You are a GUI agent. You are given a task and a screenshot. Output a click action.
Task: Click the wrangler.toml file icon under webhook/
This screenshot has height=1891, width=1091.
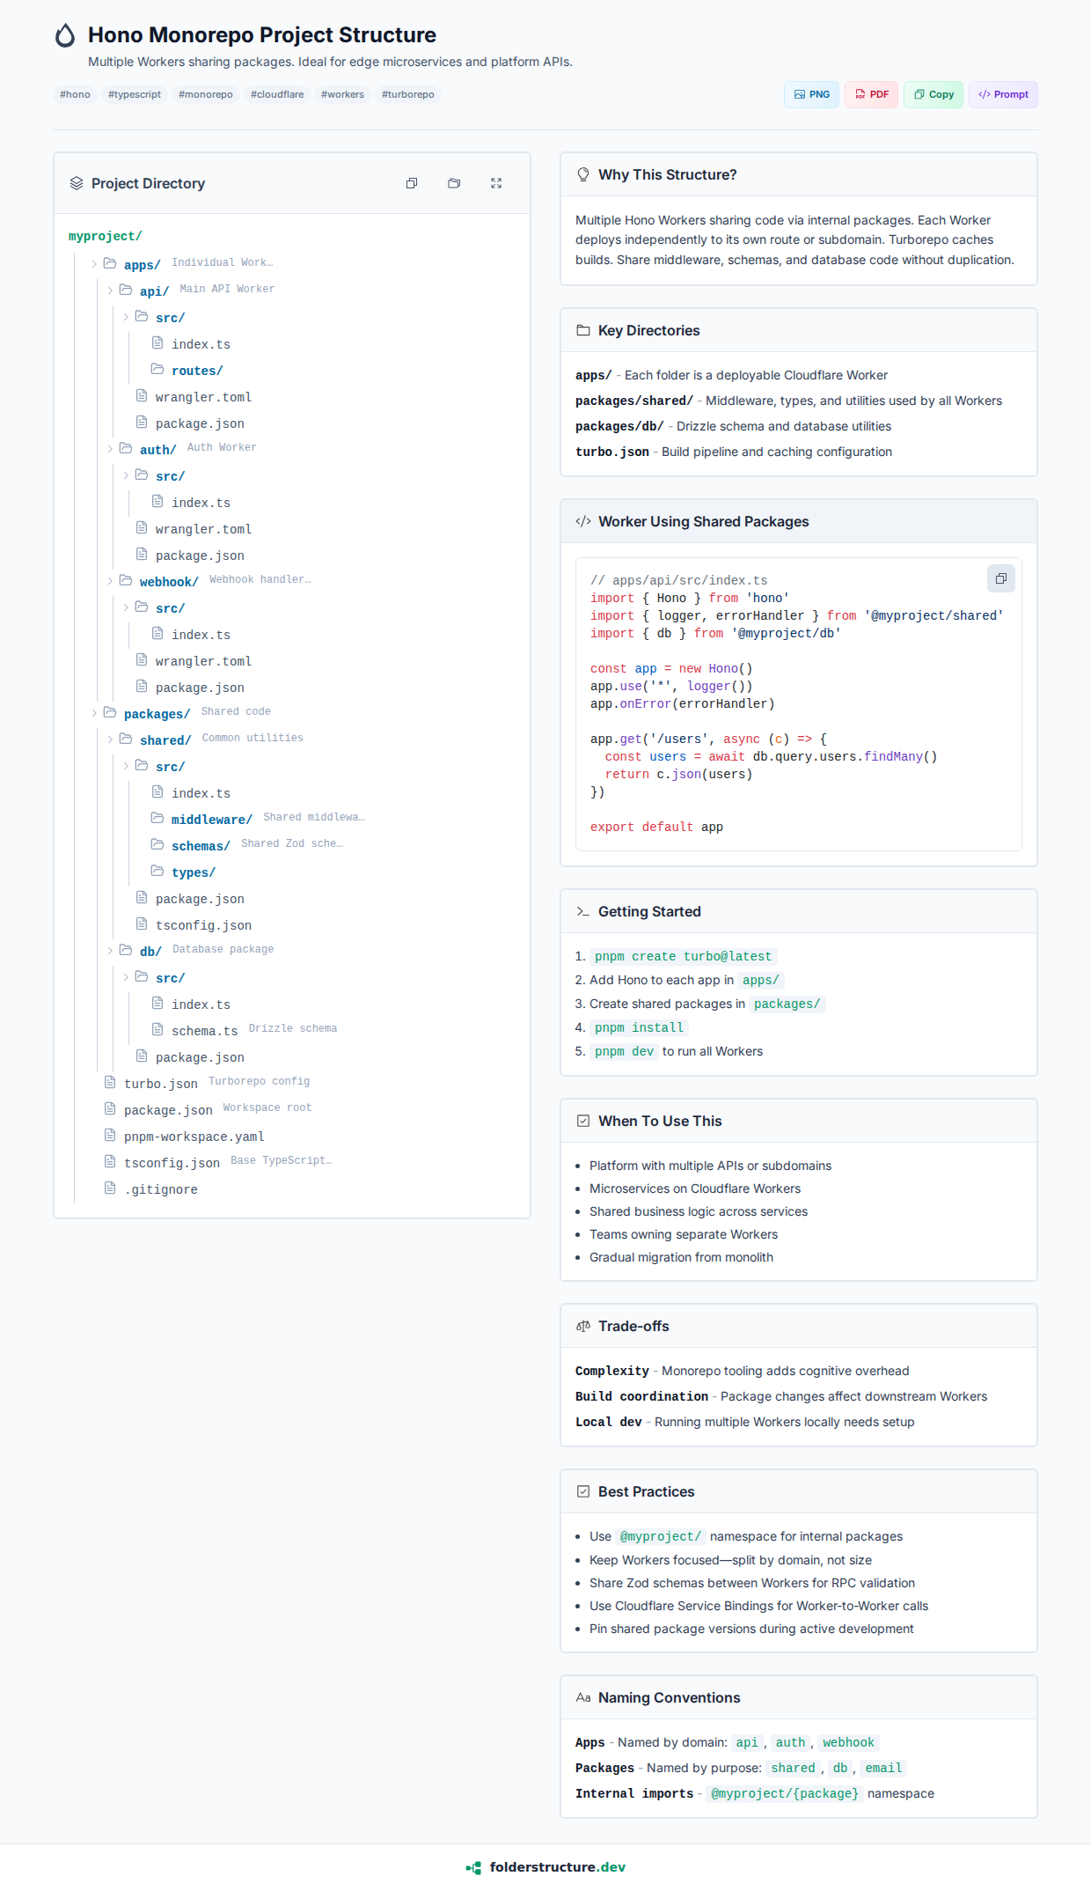pyautogui.click(x=142, y=660)
